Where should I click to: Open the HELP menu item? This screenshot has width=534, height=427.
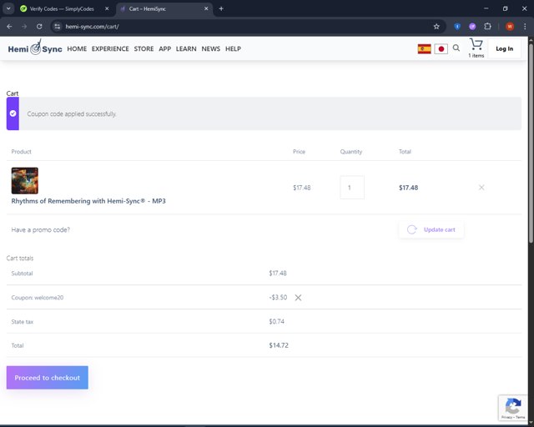234,48
